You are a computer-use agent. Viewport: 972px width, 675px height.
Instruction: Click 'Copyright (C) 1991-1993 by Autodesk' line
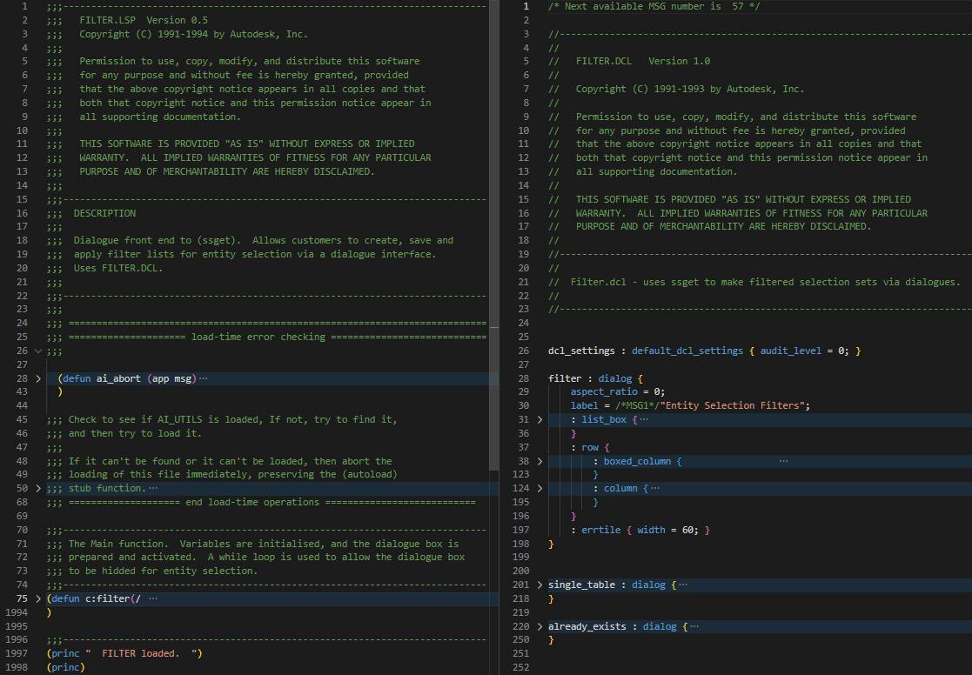coord(690,90)
